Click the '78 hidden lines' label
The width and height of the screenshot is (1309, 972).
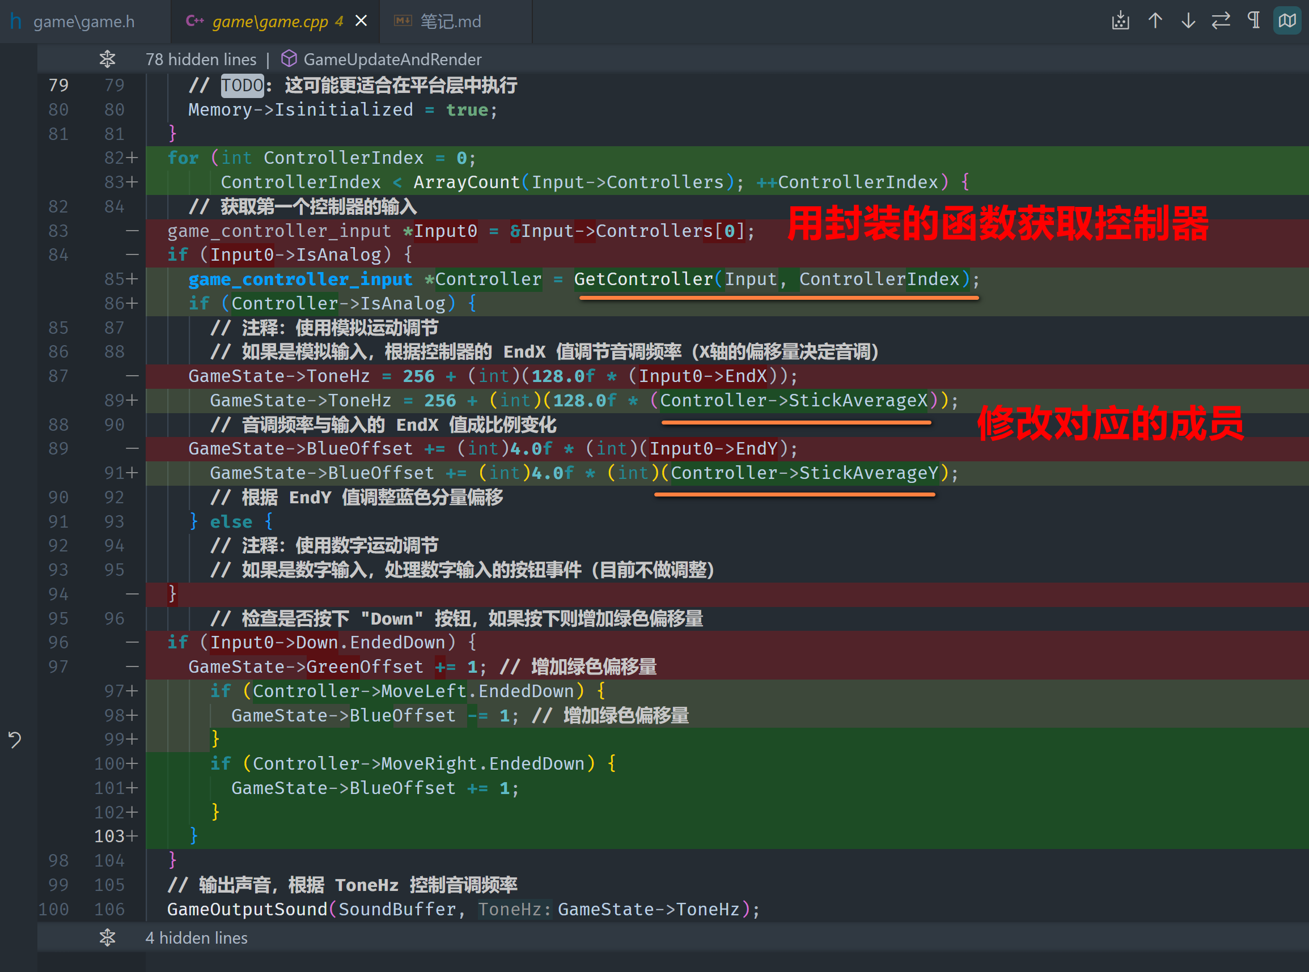pyautogui.click(x=201, y=60)
